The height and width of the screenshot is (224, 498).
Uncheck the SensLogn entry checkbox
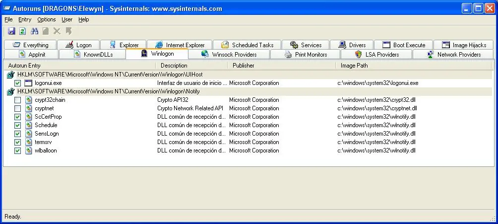click(18, 134)
